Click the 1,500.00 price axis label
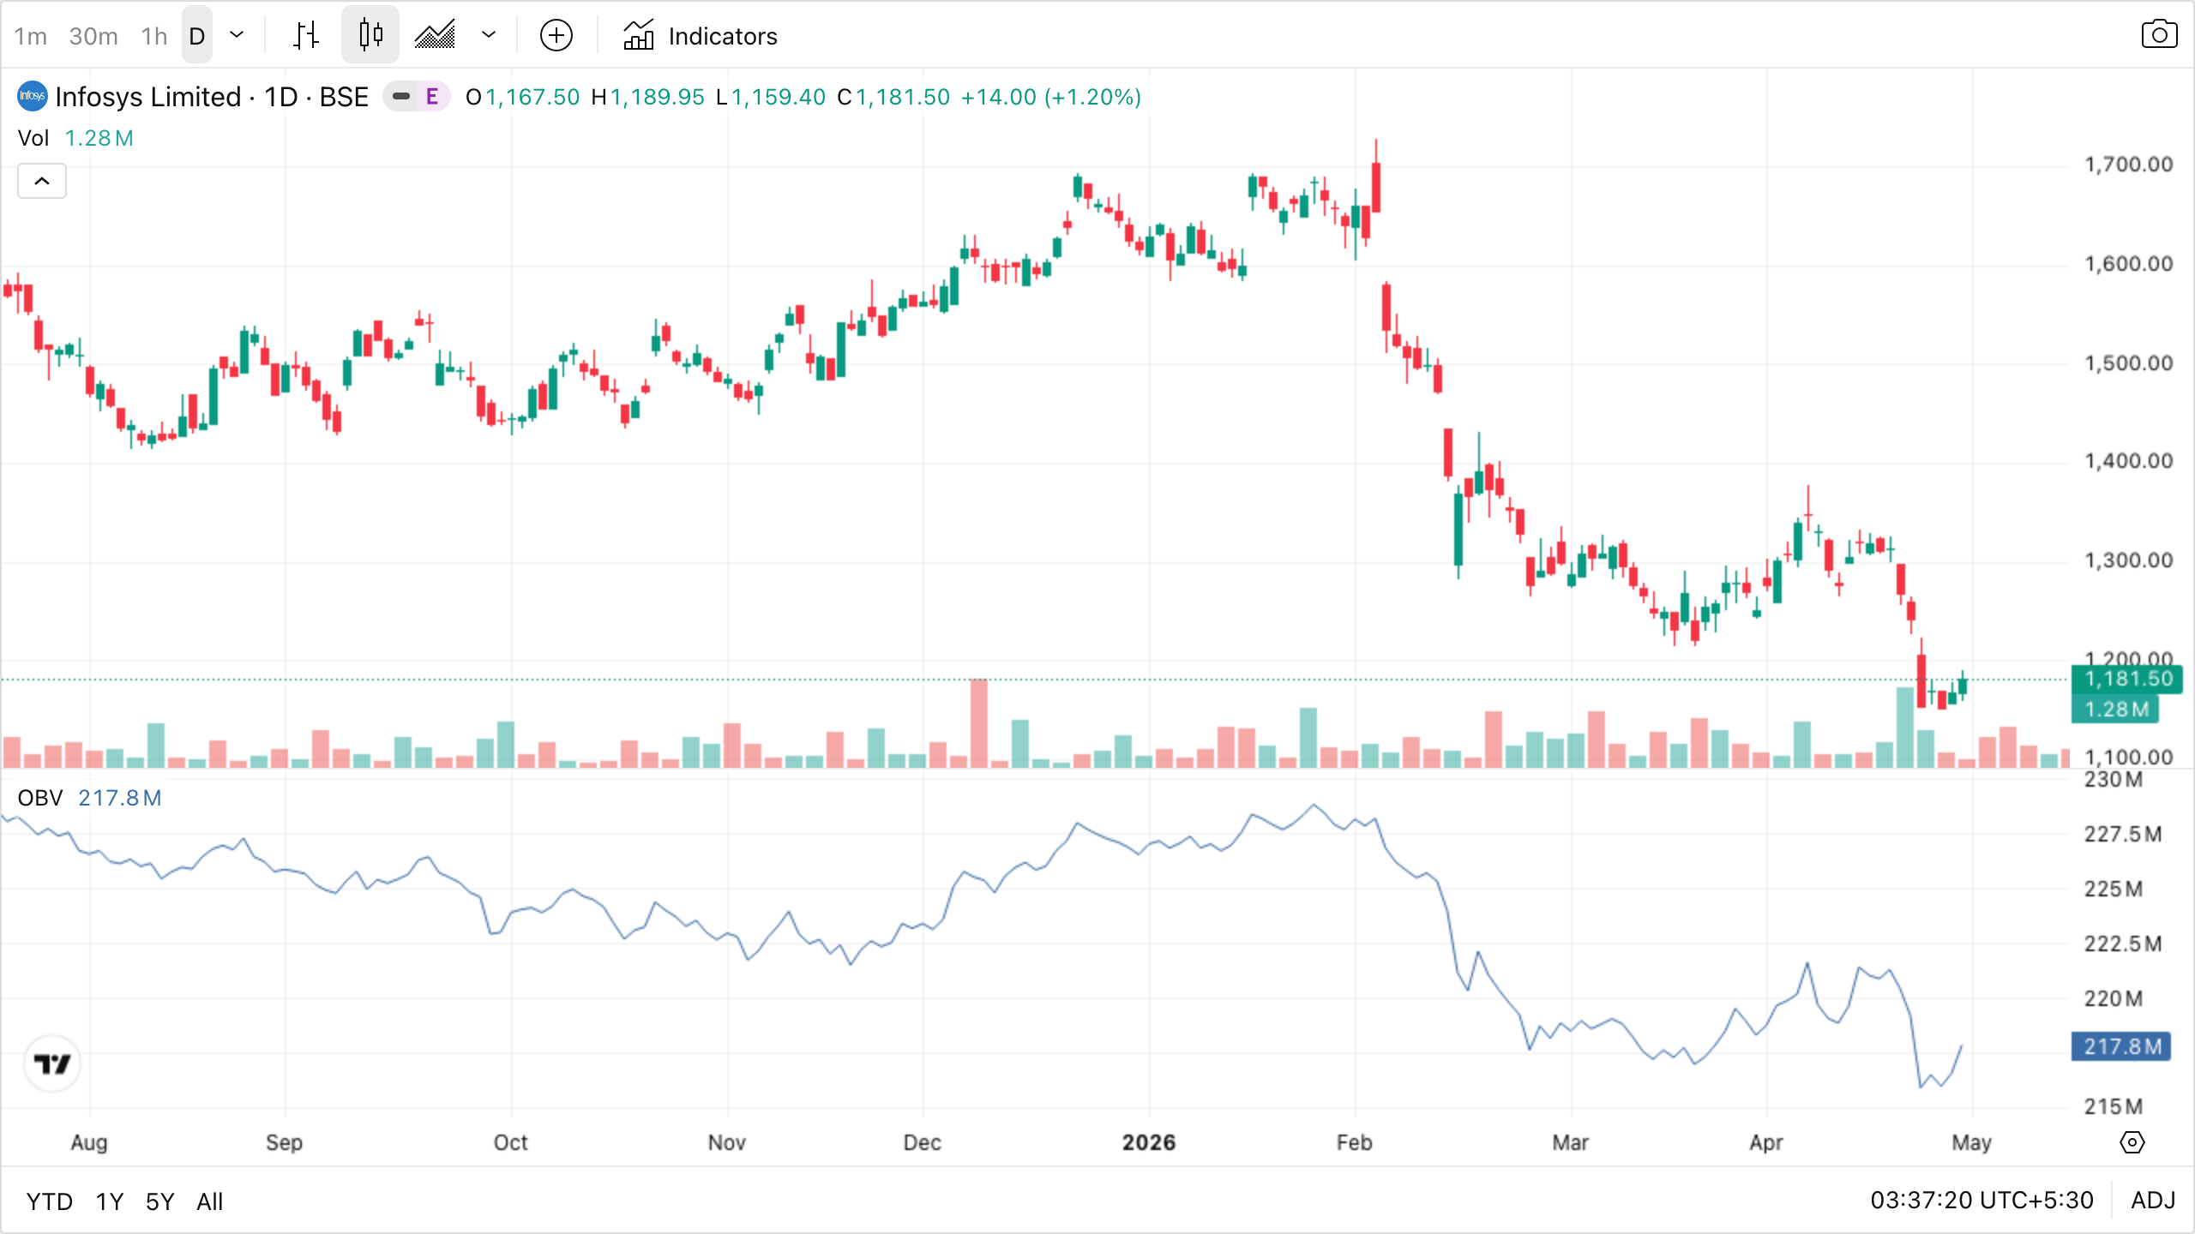This screenshot has height=1234, width=2195. click(2128, 362)
